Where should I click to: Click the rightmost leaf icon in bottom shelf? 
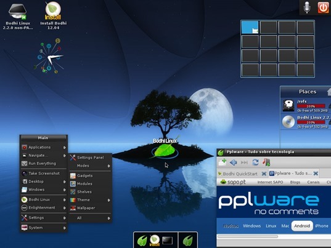[187, 241]
